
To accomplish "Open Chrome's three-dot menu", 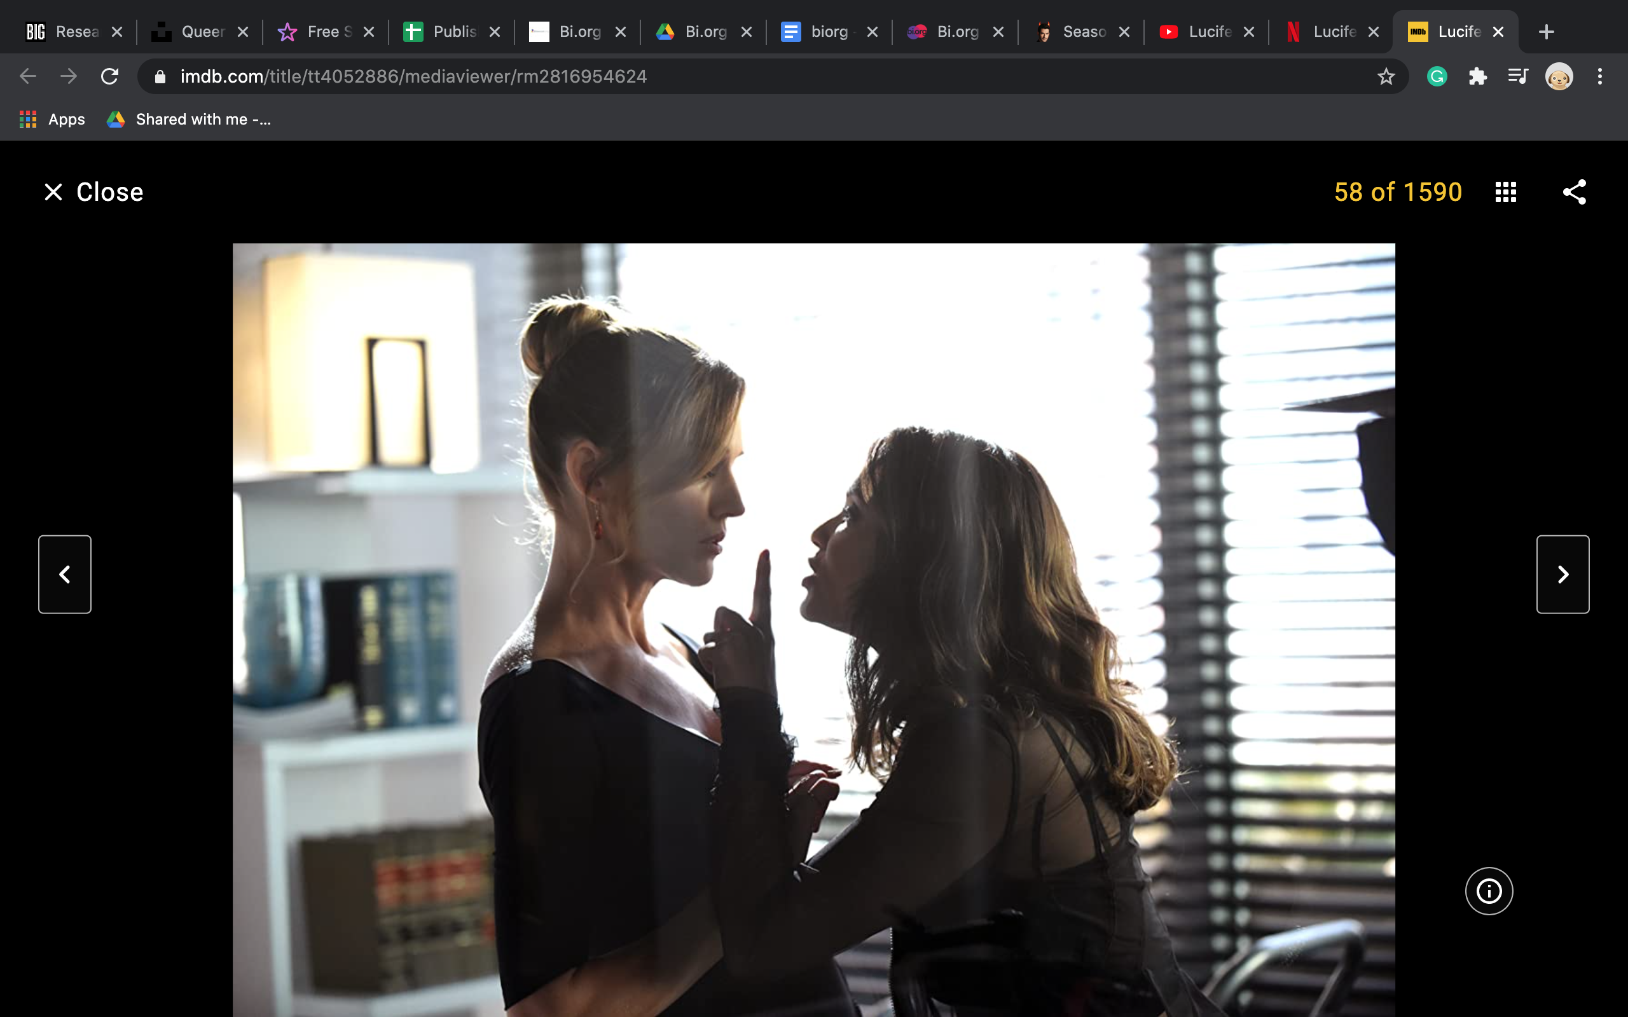I will (x=1600, y=77).
